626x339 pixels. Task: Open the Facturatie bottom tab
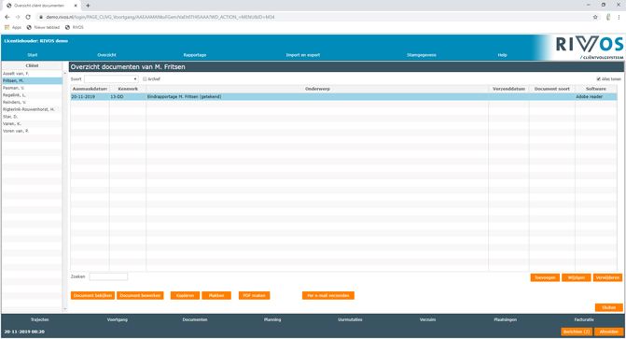[584, 319]
